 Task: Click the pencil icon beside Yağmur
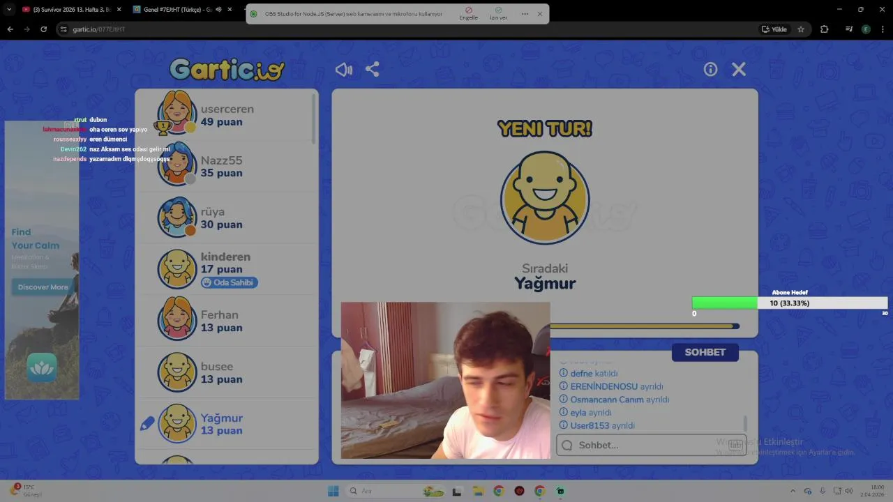coord(147,423)
